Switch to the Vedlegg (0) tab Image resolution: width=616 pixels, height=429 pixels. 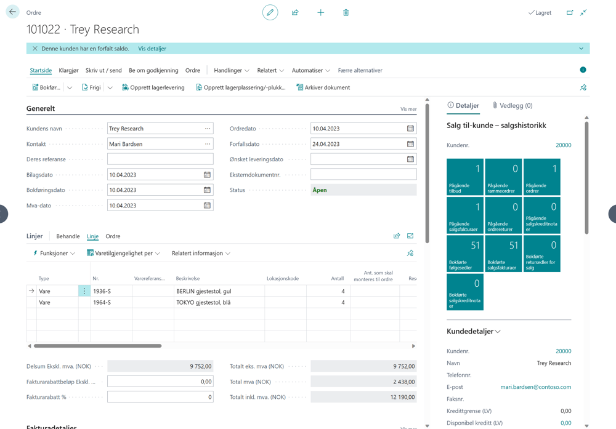513,105
